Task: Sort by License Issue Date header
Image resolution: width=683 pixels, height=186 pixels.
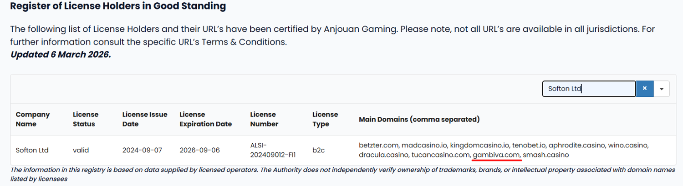Action: [x=145, y=119]
